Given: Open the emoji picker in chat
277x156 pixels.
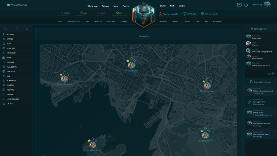Looking at the screenshot, I should pos(269,73).
